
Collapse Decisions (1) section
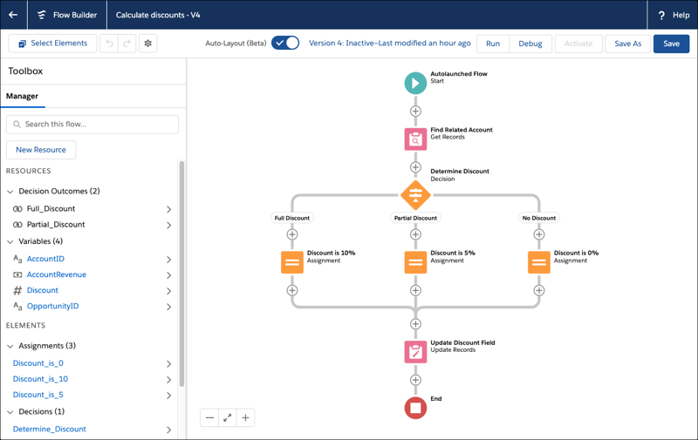[10, 412]
